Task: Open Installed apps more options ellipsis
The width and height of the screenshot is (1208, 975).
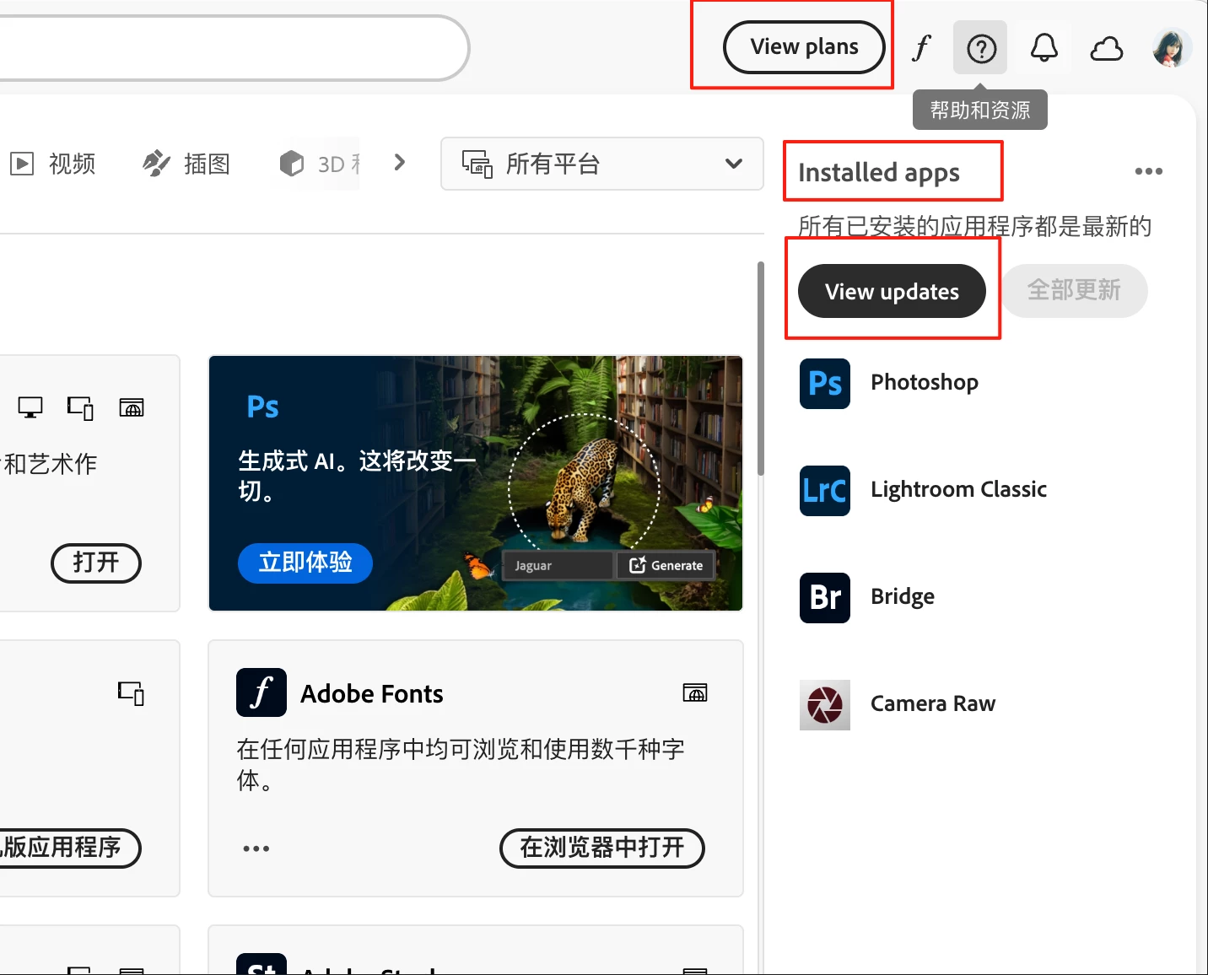Action: [1148, 171]
